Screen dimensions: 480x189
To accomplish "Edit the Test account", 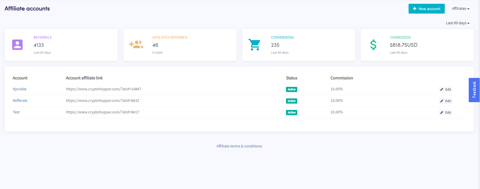I will point(446,113).
